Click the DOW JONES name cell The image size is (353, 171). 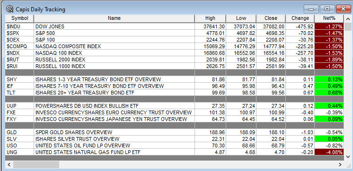(x=114, y=26)
